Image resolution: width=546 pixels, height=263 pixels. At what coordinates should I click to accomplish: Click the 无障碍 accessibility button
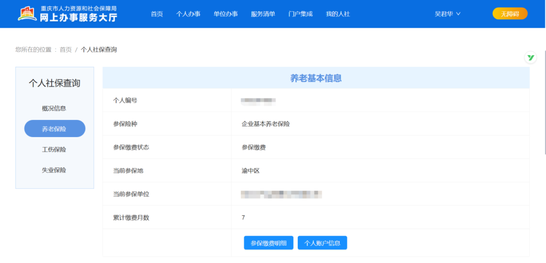510,14
